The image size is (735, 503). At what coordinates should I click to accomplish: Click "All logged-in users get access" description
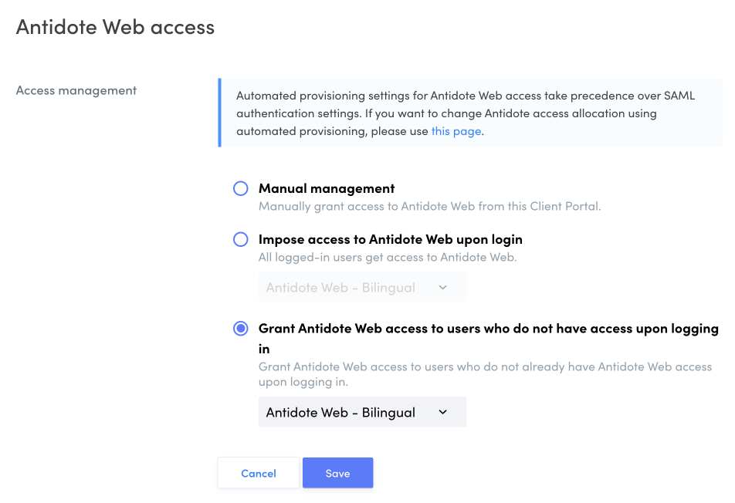click(x=388, y=257)
